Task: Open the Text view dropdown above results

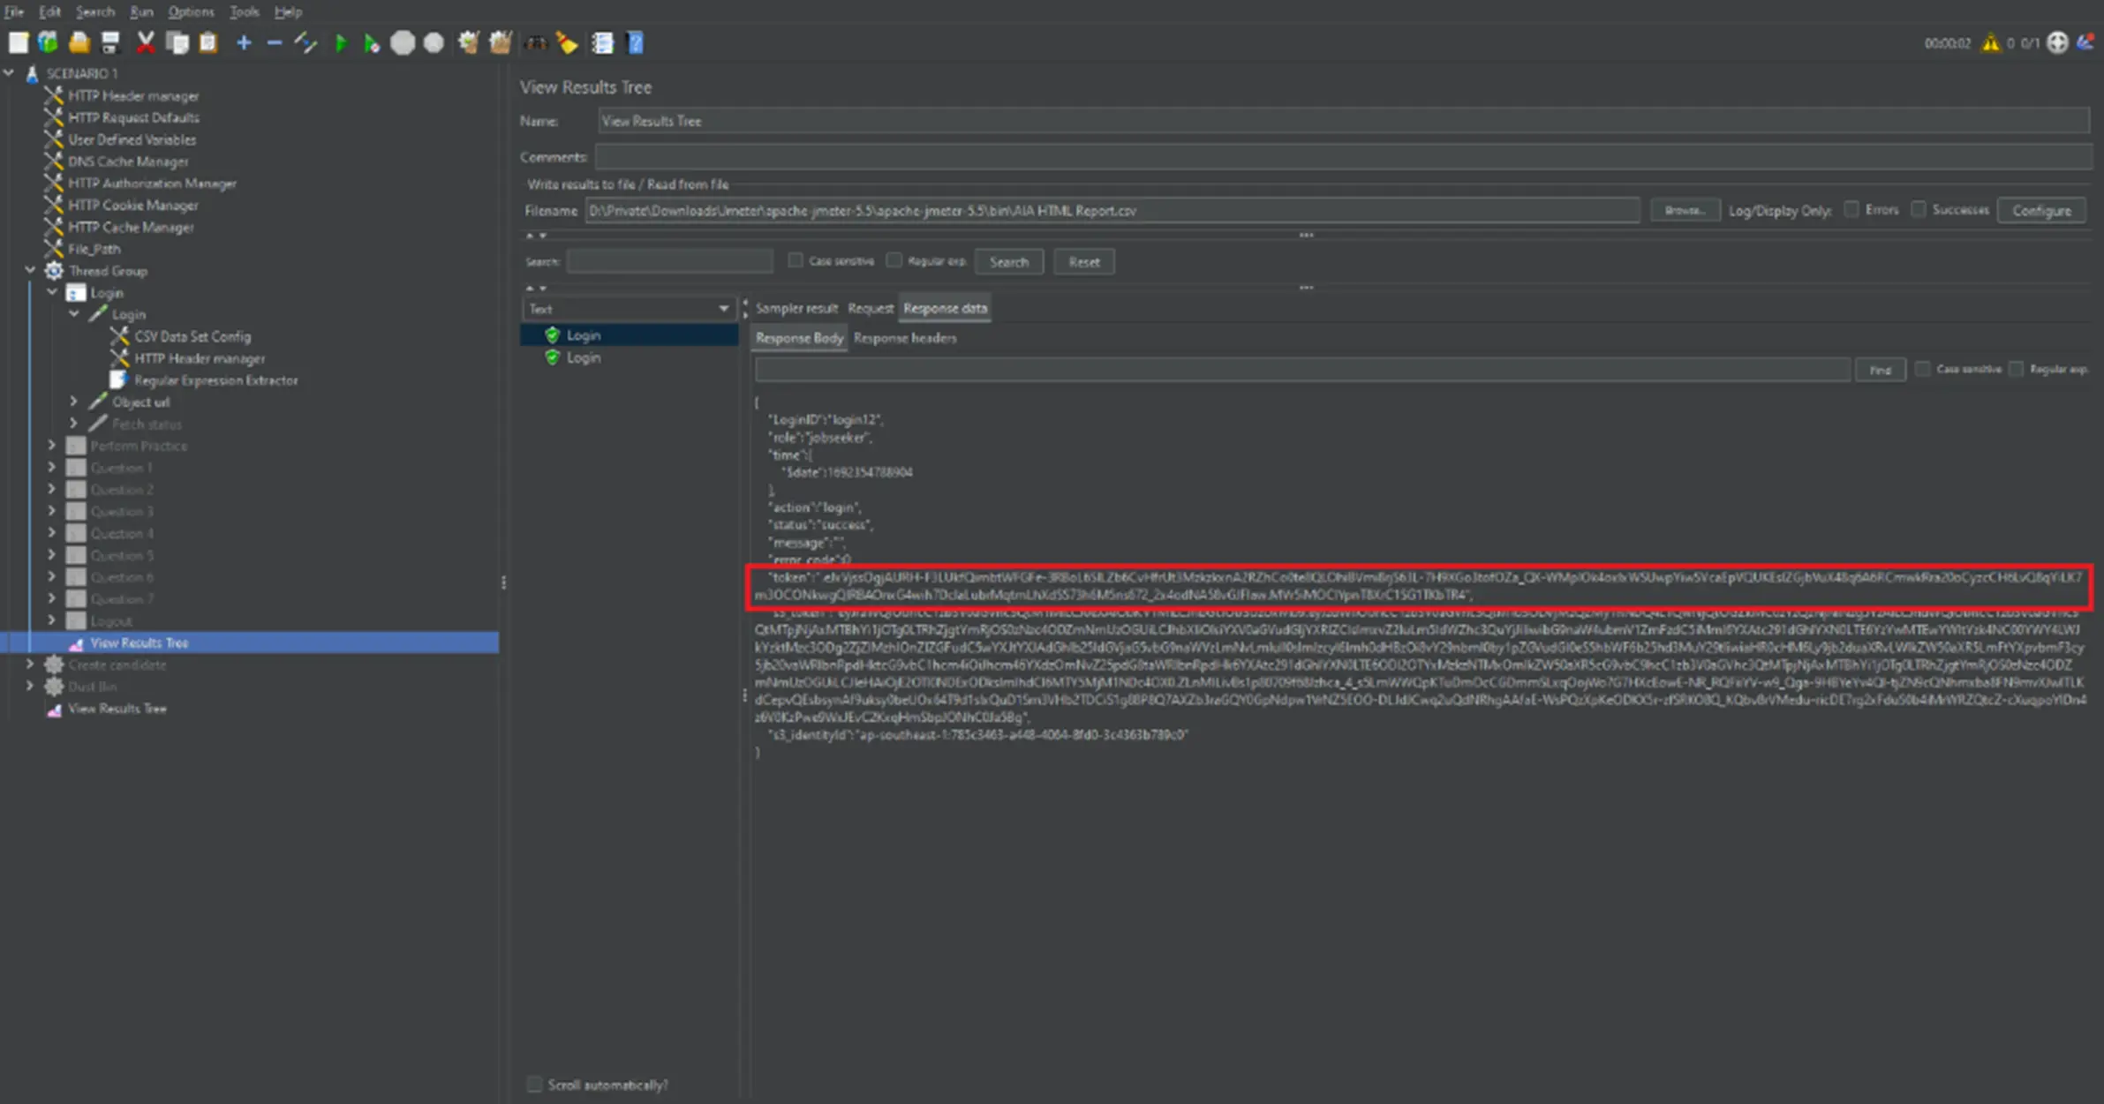Action: click(x=629, y=308)
